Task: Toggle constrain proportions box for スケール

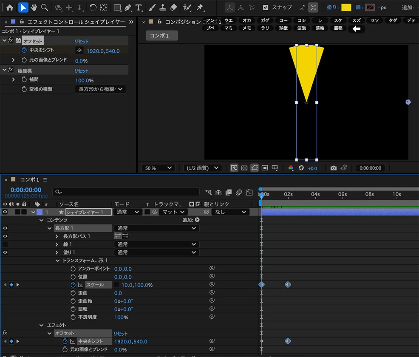Action: 116,285
